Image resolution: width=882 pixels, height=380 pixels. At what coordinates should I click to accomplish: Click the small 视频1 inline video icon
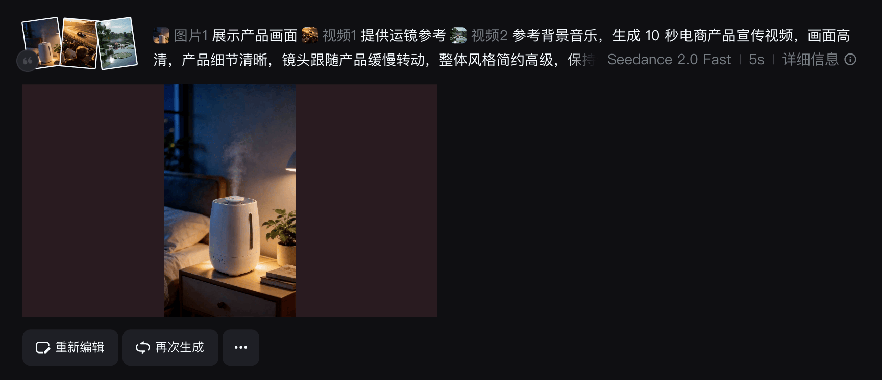[310, 35]
